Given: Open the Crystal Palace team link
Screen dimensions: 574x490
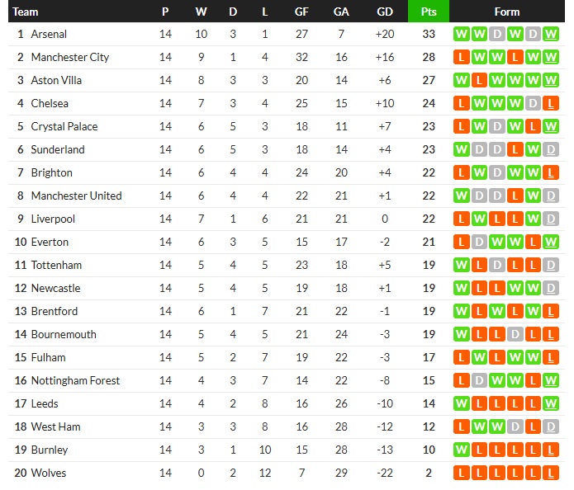Looking at the screenshot, I should pyautogui.click(x=64, y=127).
